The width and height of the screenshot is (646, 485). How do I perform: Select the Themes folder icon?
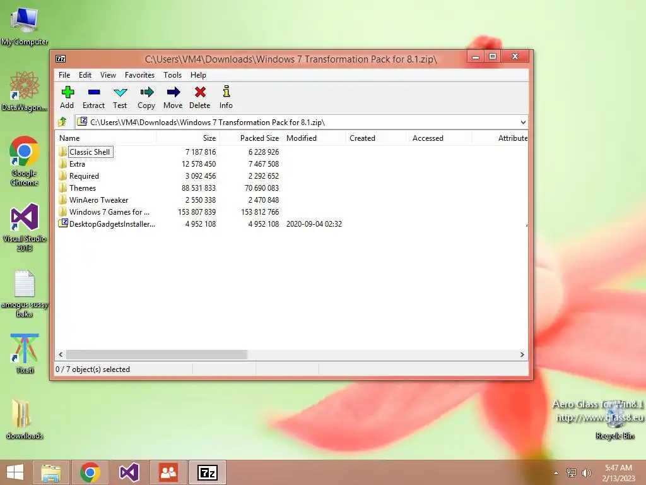pyautogui.click(x=62, y=188)
